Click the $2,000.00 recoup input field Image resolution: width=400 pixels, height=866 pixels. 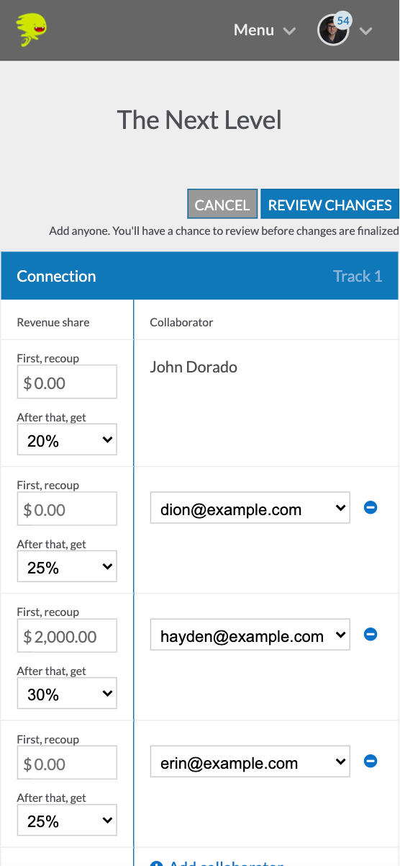click(x=67, y=636)
